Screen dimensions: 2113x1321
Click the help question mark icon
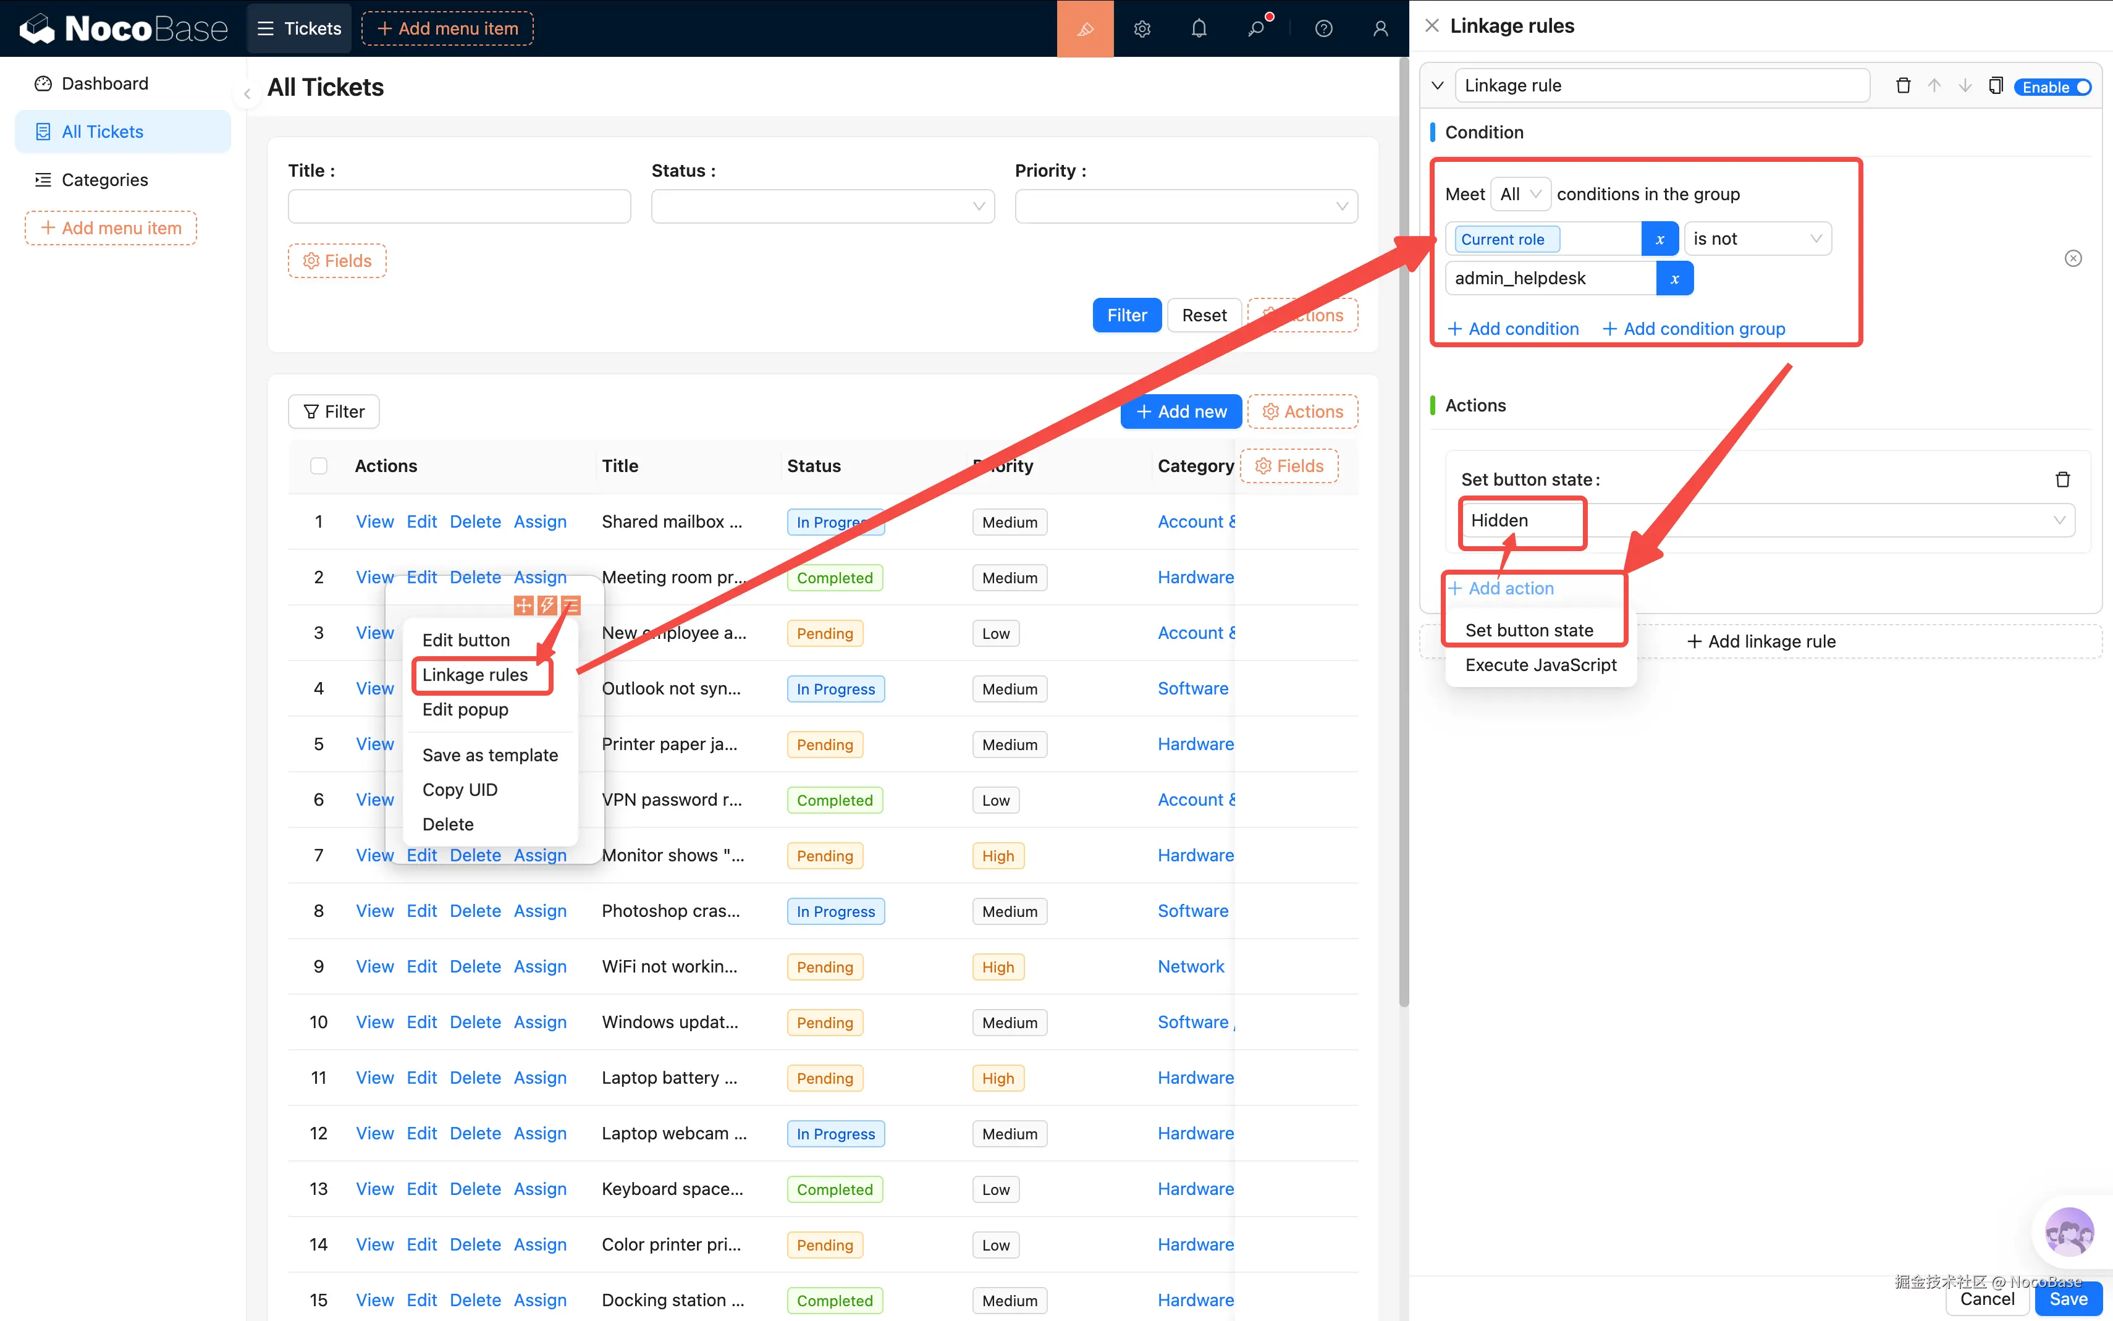coord(1323,29)
